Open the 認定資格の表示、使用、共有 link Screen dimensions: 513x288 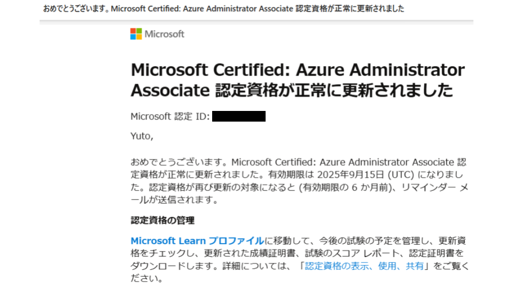[x=364, y=266]
